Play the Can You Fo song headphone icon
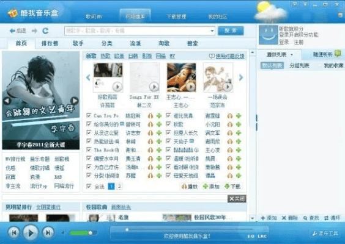 pos(150,116)
